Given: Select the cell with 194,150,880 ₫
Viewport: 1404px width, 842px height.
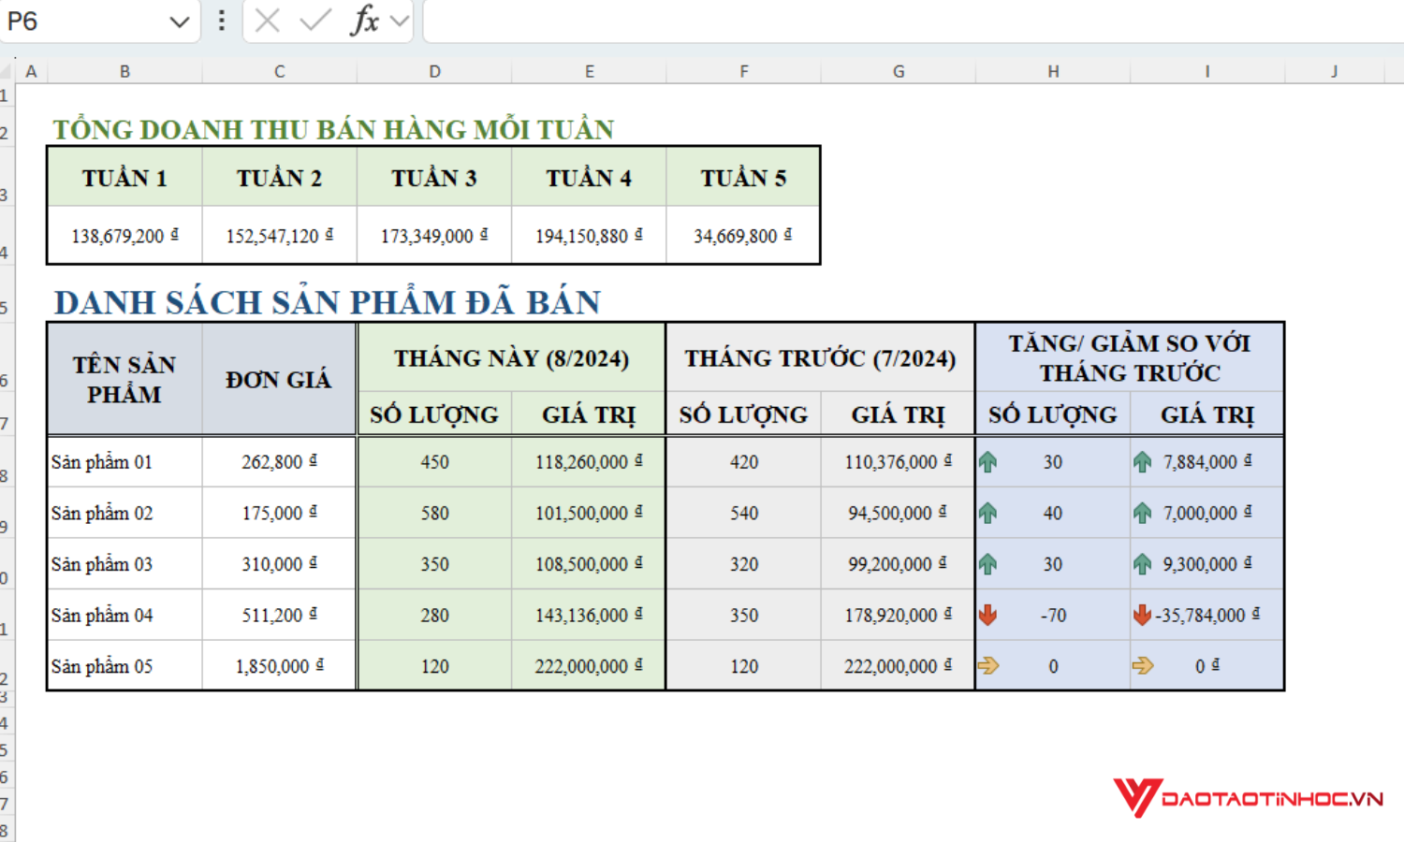Looking at the screenshot, I should pyautogui.click(x=589, y=236).
